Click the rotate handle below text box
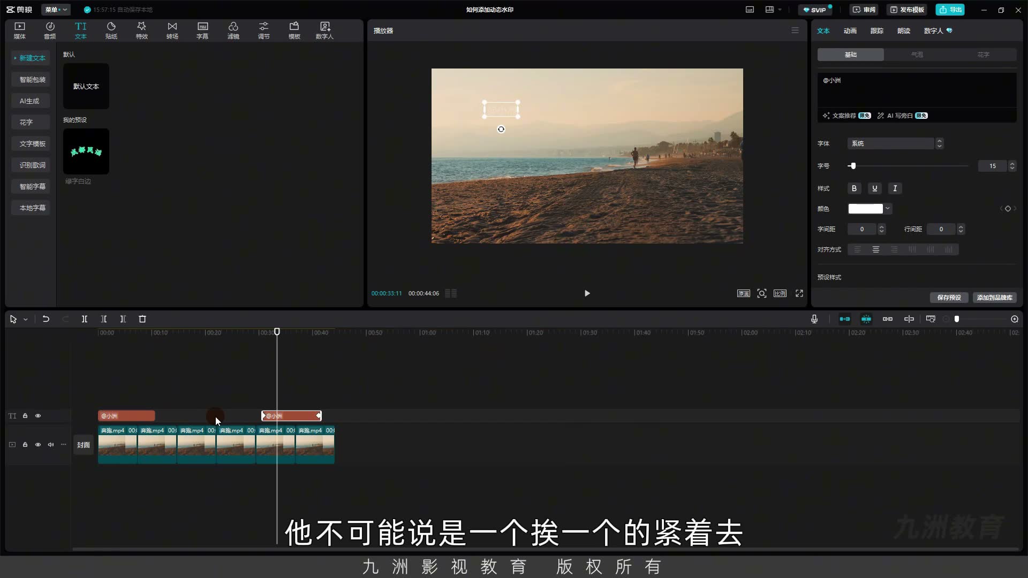 tap(501, 129)
